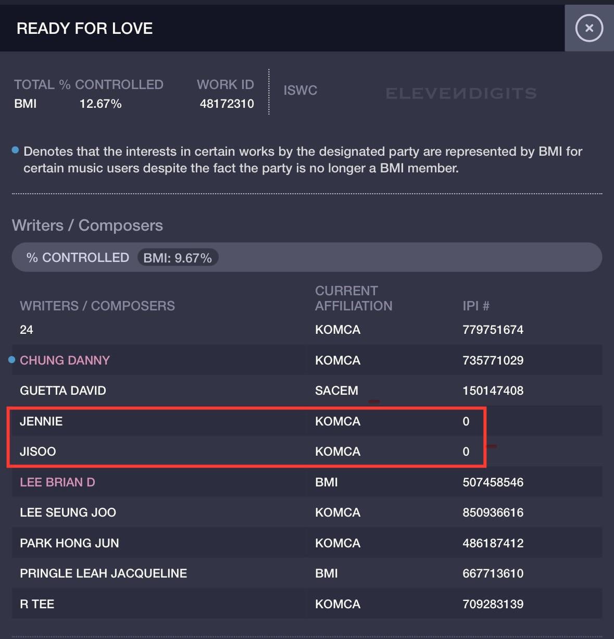Click BMI affiliation for PRINGLE LEAH JACQUELINE

(x=327, y=573)
